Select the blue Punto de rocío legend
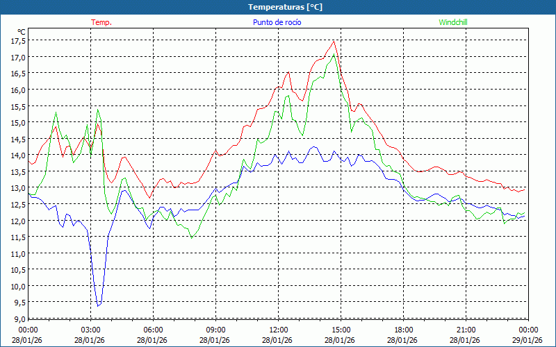The width and height of the screenshot is (556, 347). pos(277,22)
